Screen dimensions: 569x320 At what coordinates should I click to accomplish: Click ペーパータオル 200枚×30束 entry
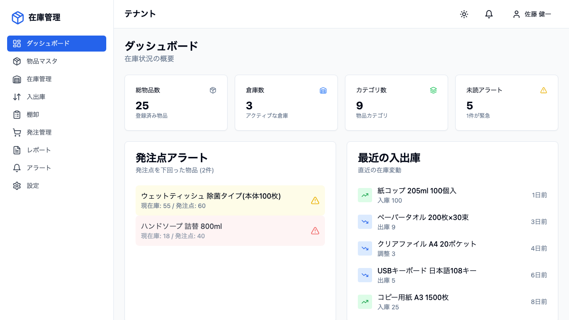(453, 222)
